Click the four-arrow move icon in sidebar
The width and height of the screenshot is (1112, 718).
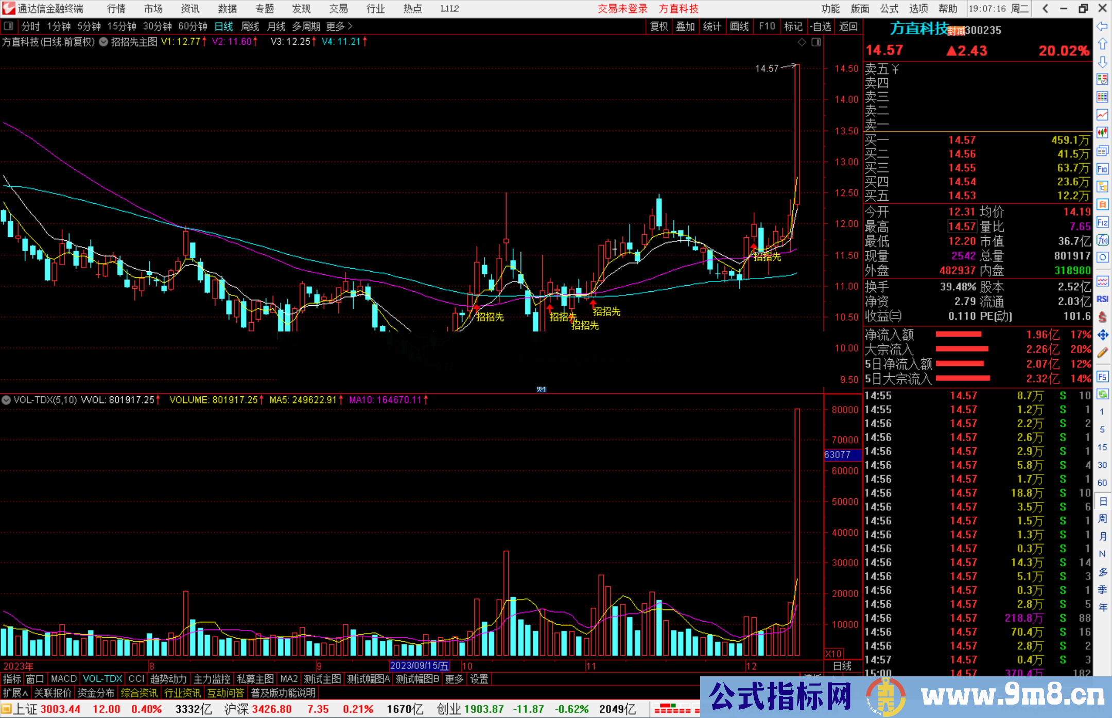coord(1102,335)
